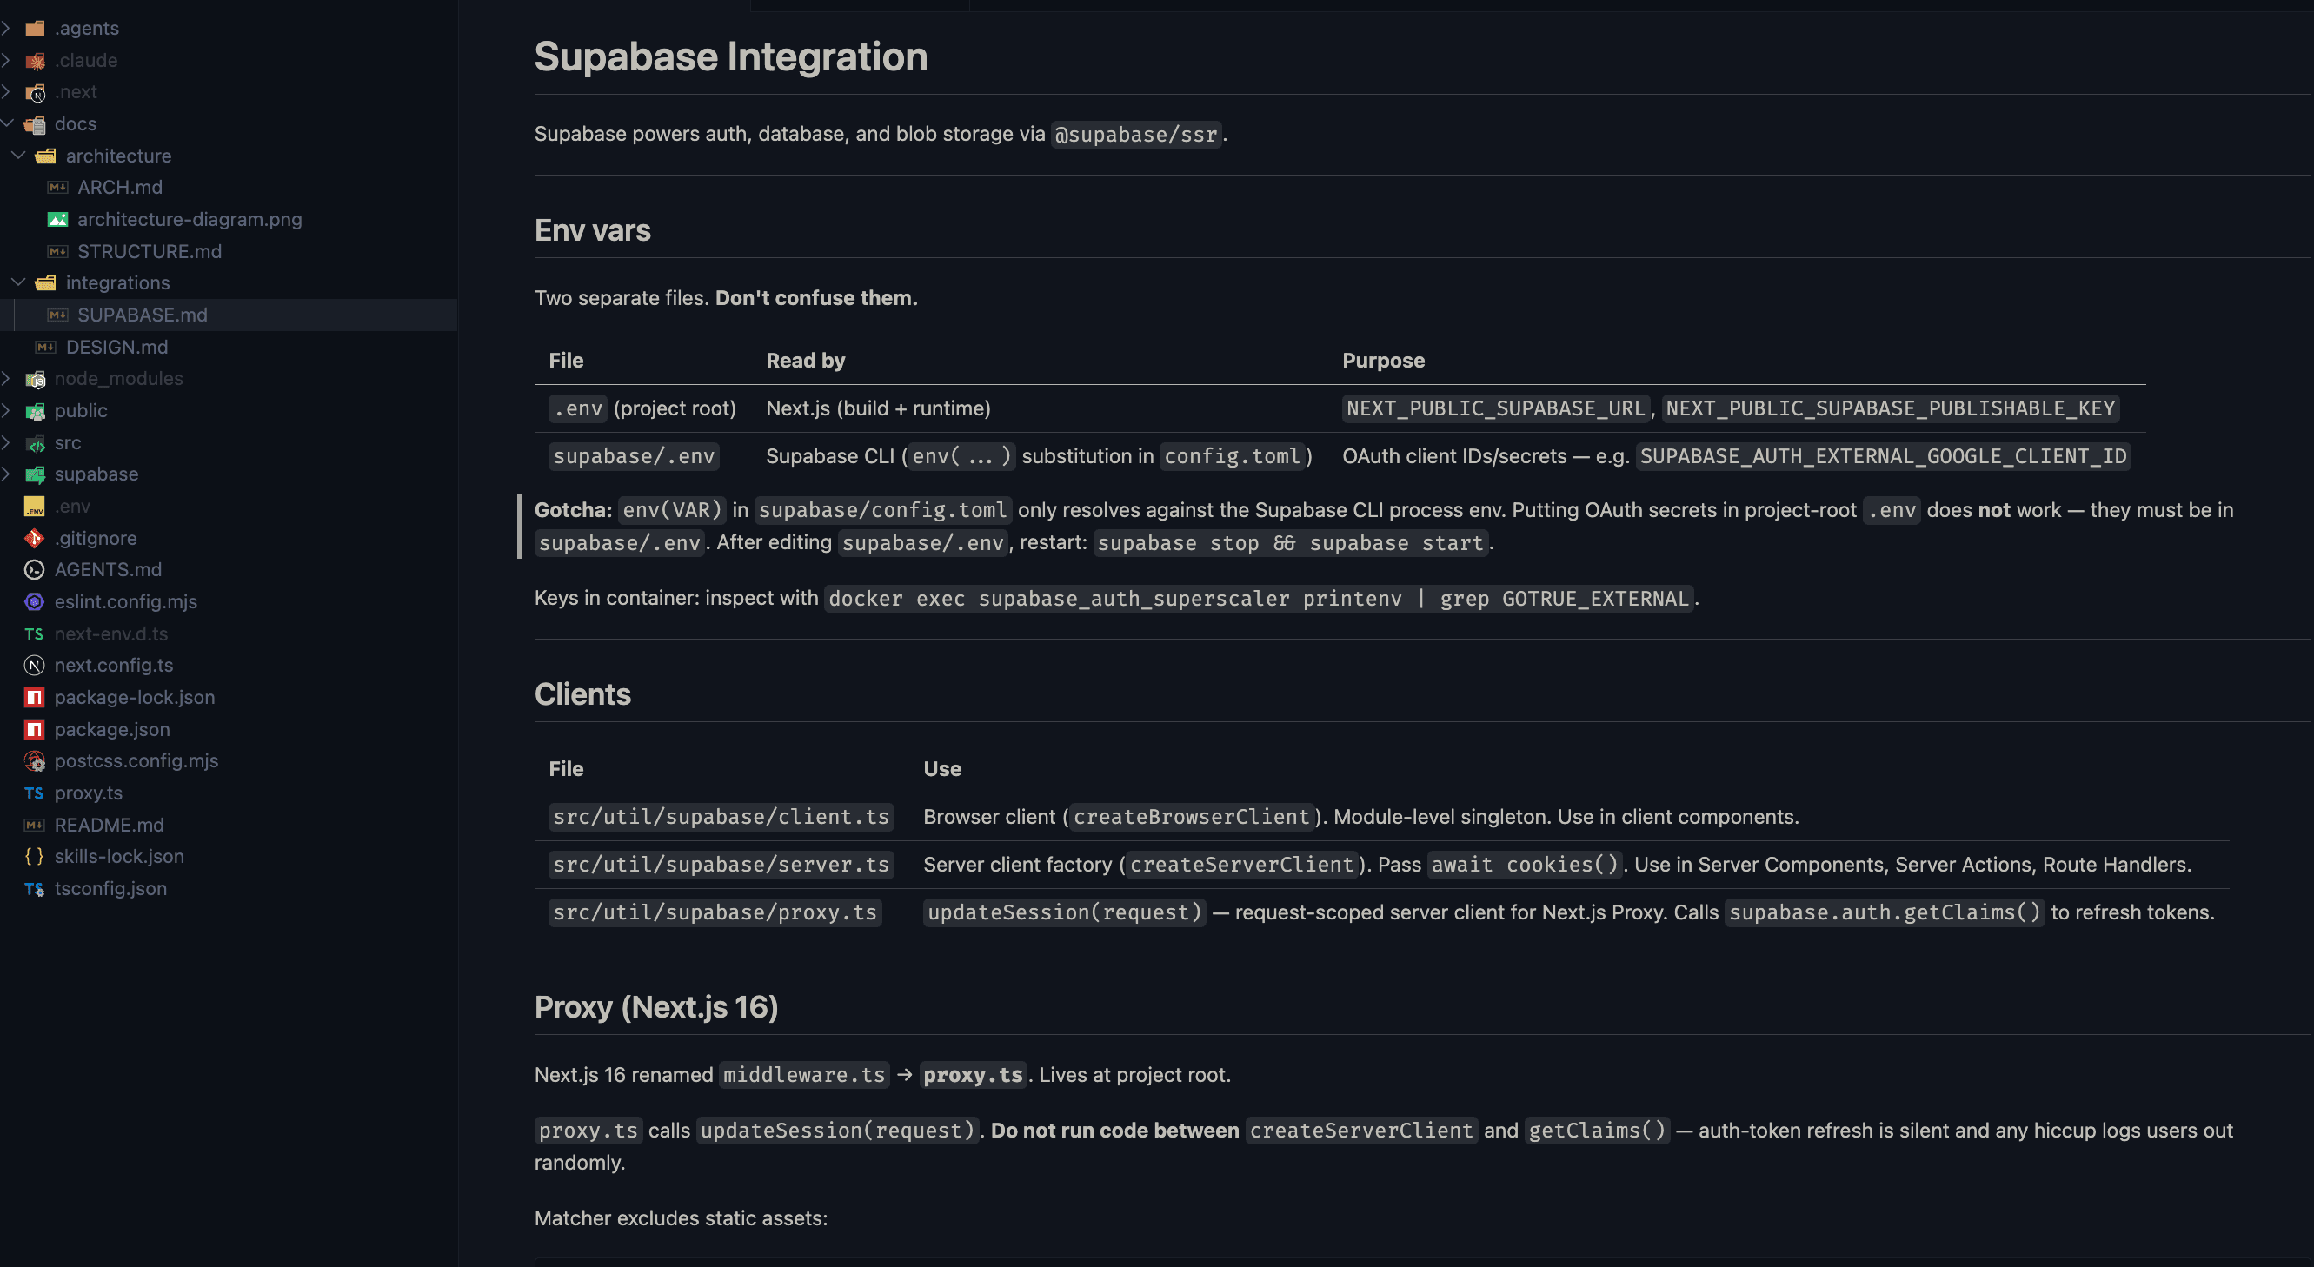The image size is (2314, 1267).
Task: Click the .next folder icon
Action: 35,92
